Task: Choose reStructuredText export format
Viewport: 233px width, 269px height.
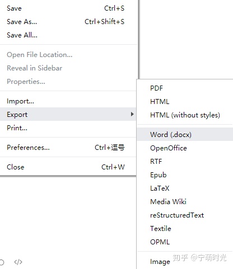Action: pos(185,215)
